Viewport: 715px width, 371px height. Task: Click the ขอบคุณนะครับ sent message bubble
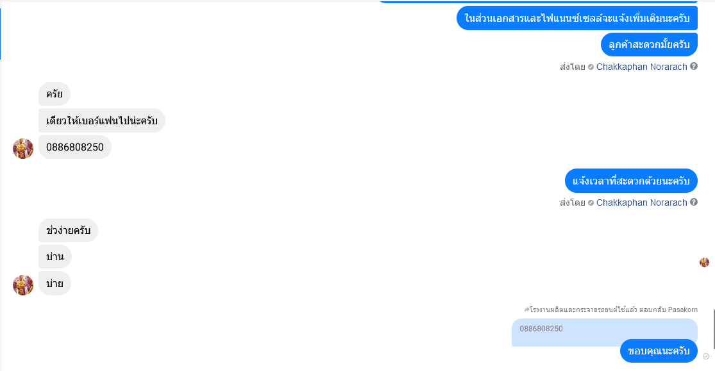(659, 351)
